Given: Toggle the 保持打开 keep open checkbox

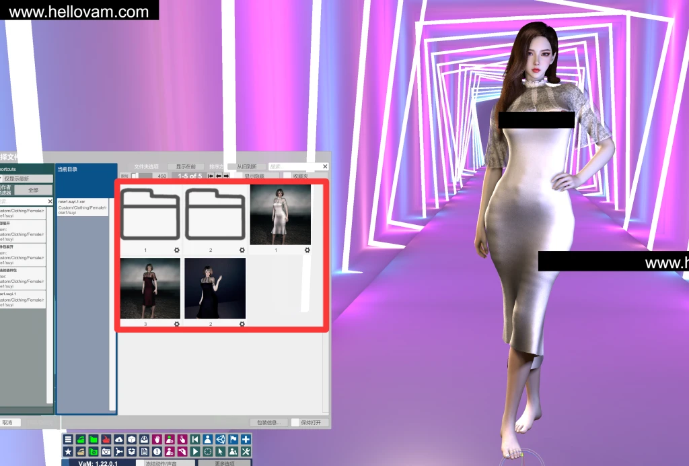Looking at the screenshot, I should (x=295, y=423).
